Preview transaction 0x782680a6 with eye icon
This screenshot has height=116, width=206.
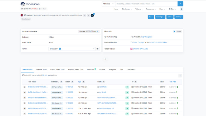coord(25,108)
